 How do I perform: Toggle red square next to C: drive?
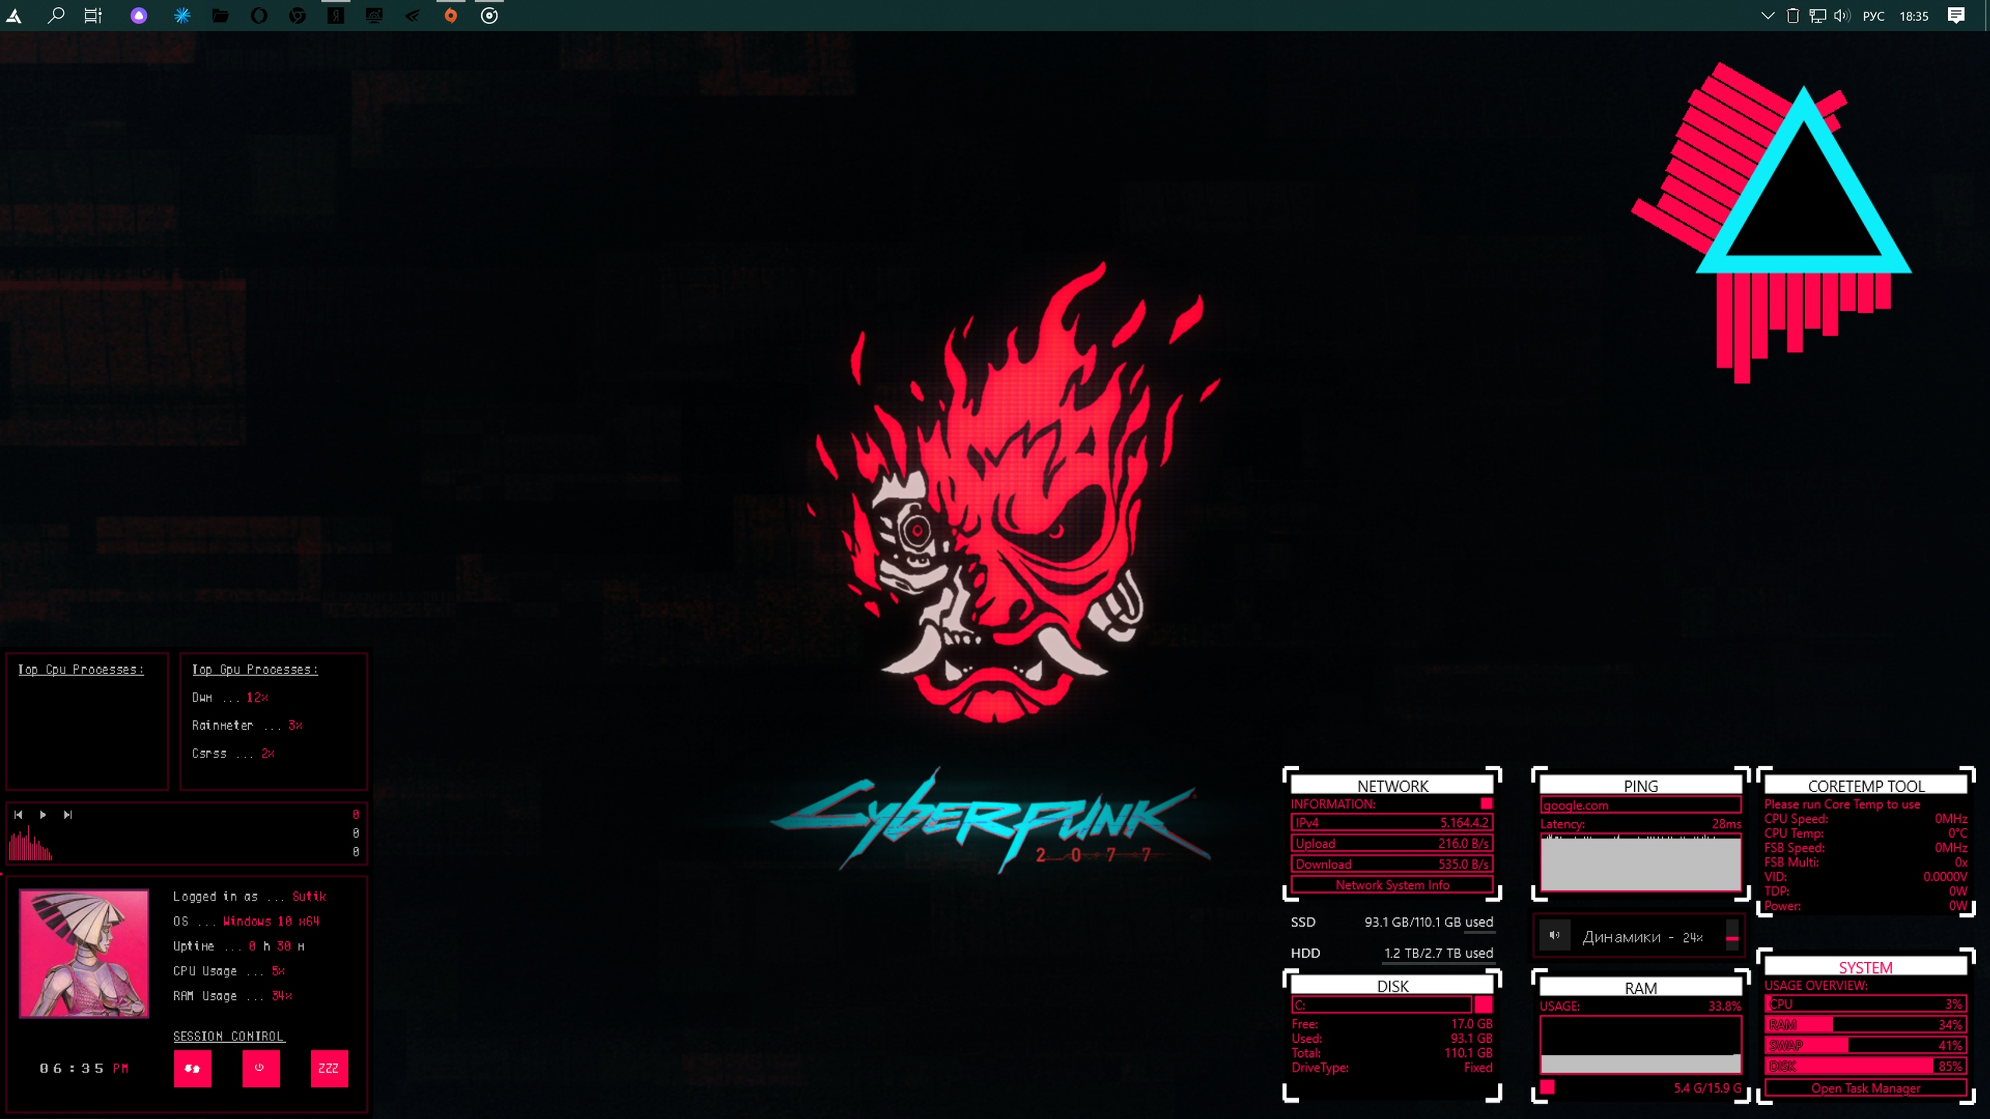[x=1483, y=1005]
